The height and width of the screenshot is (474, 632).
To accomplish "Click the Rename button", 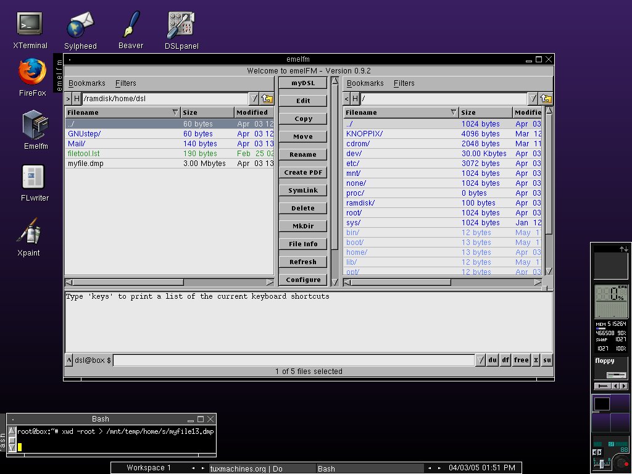I will [303, 154].
